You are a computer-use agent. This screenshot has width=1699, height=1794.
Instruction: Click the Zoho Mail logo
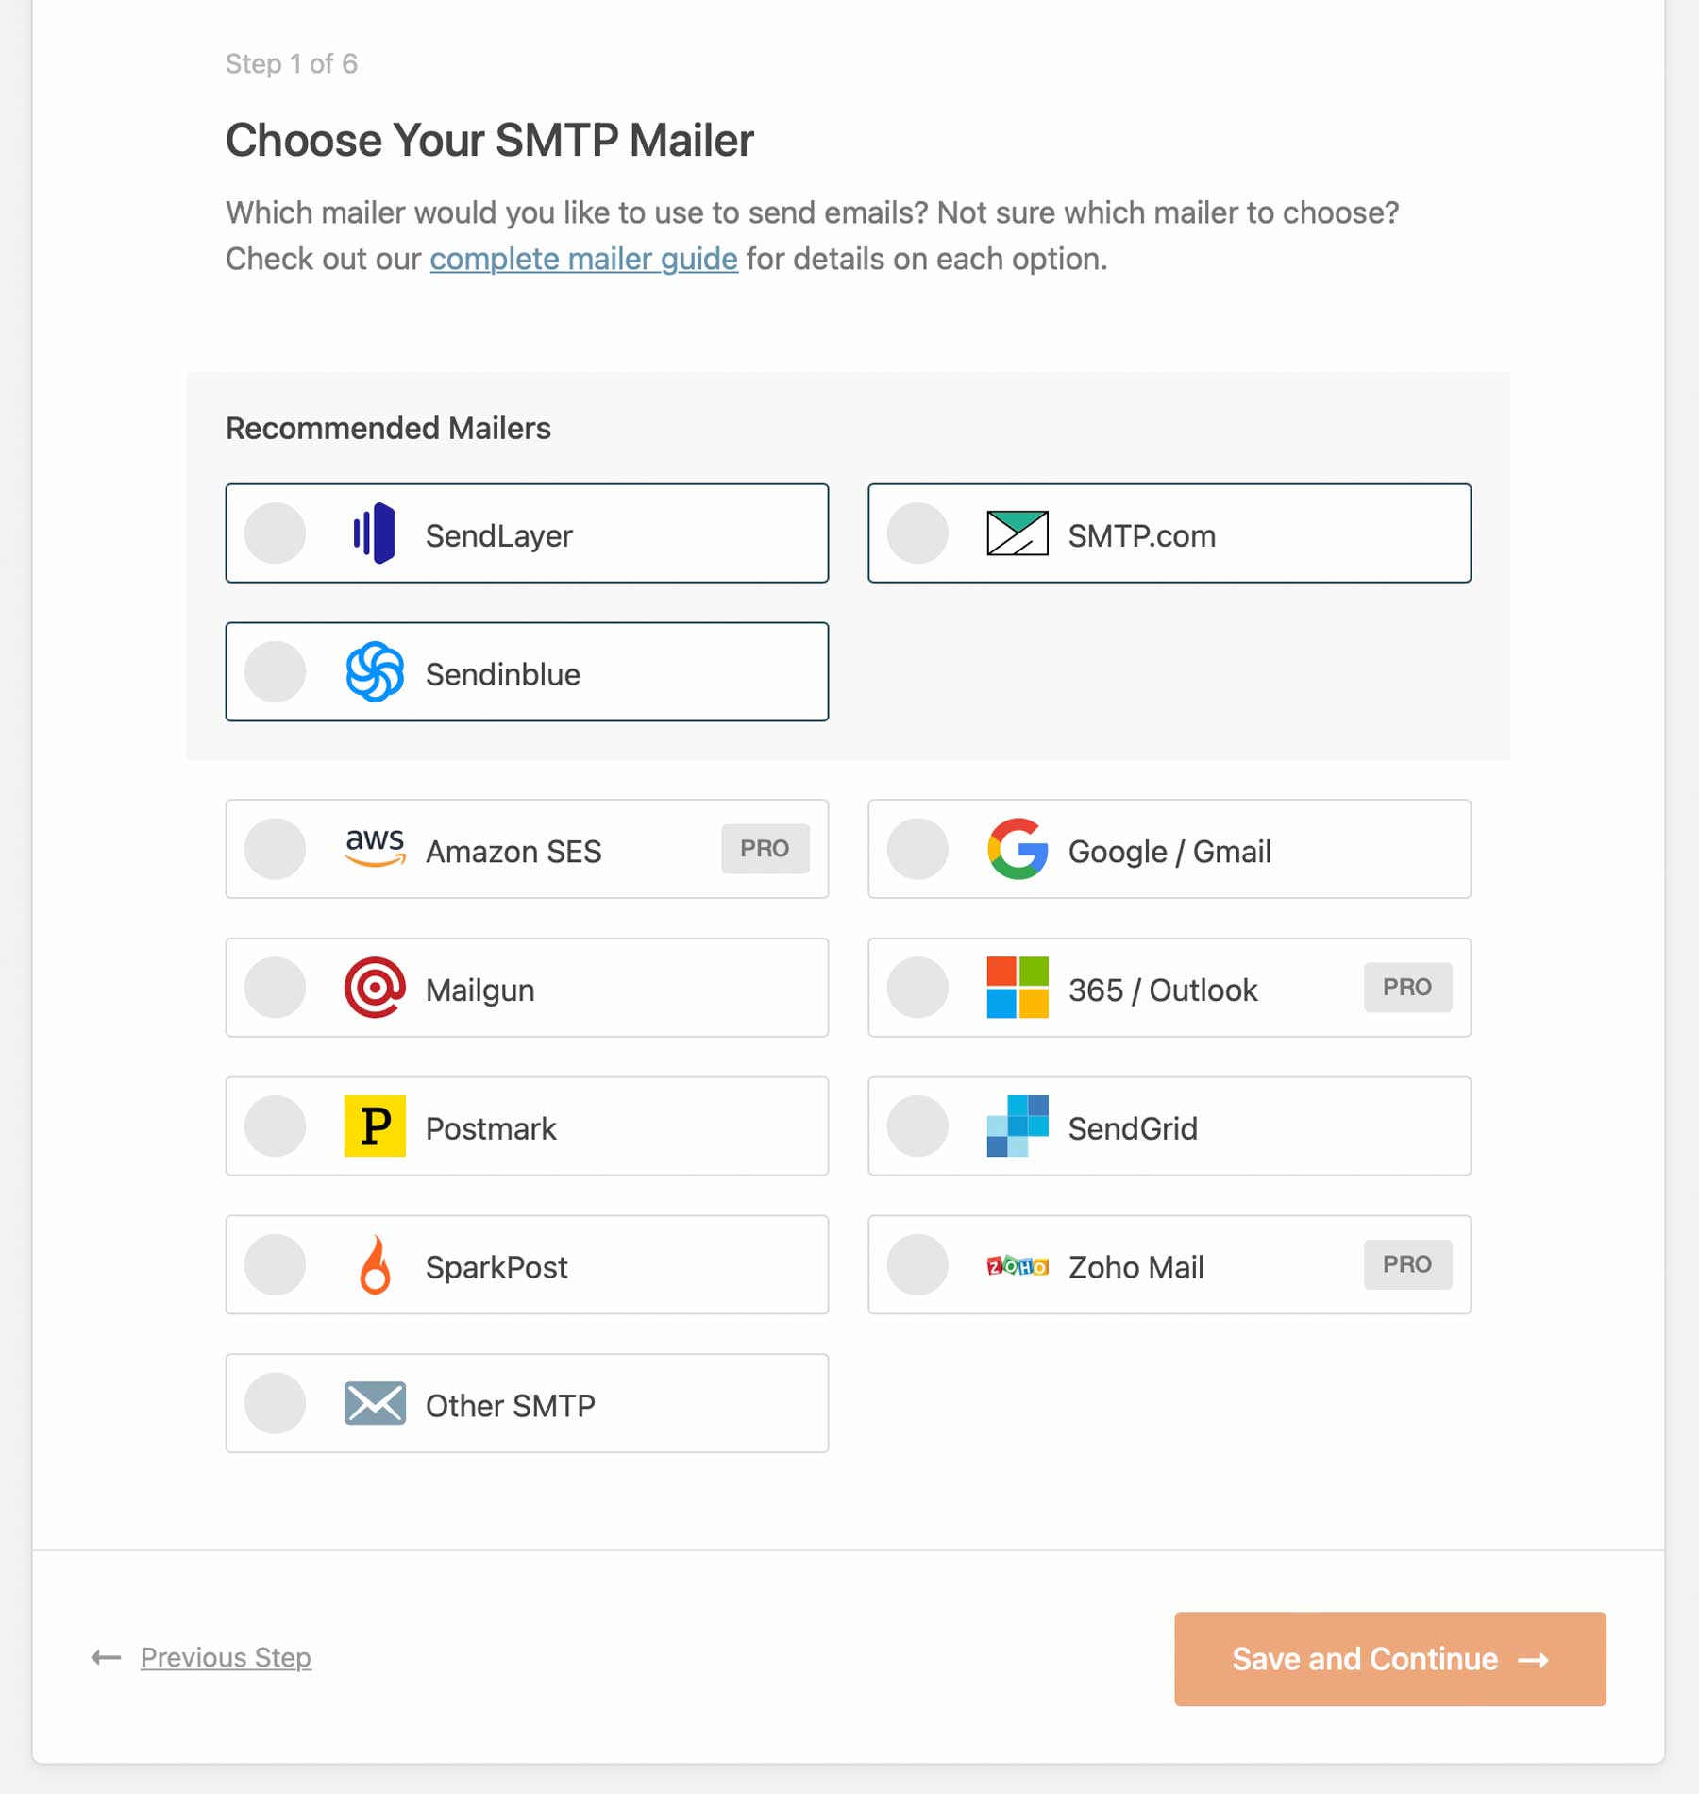(x=1017, y=1265)
